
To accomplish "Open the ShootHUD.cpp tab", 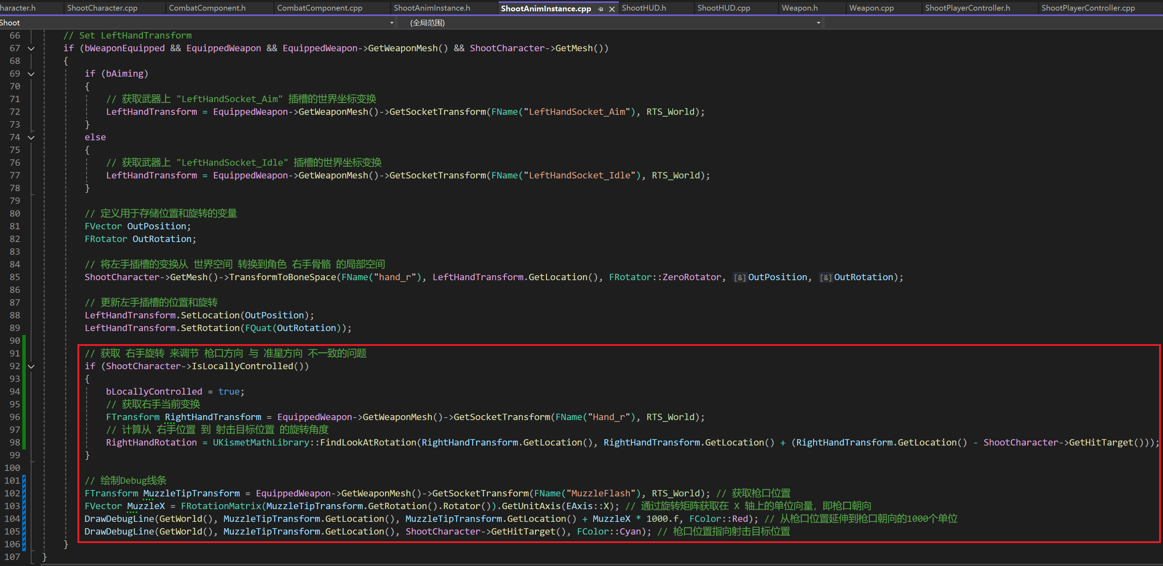I will pos(723,8).
